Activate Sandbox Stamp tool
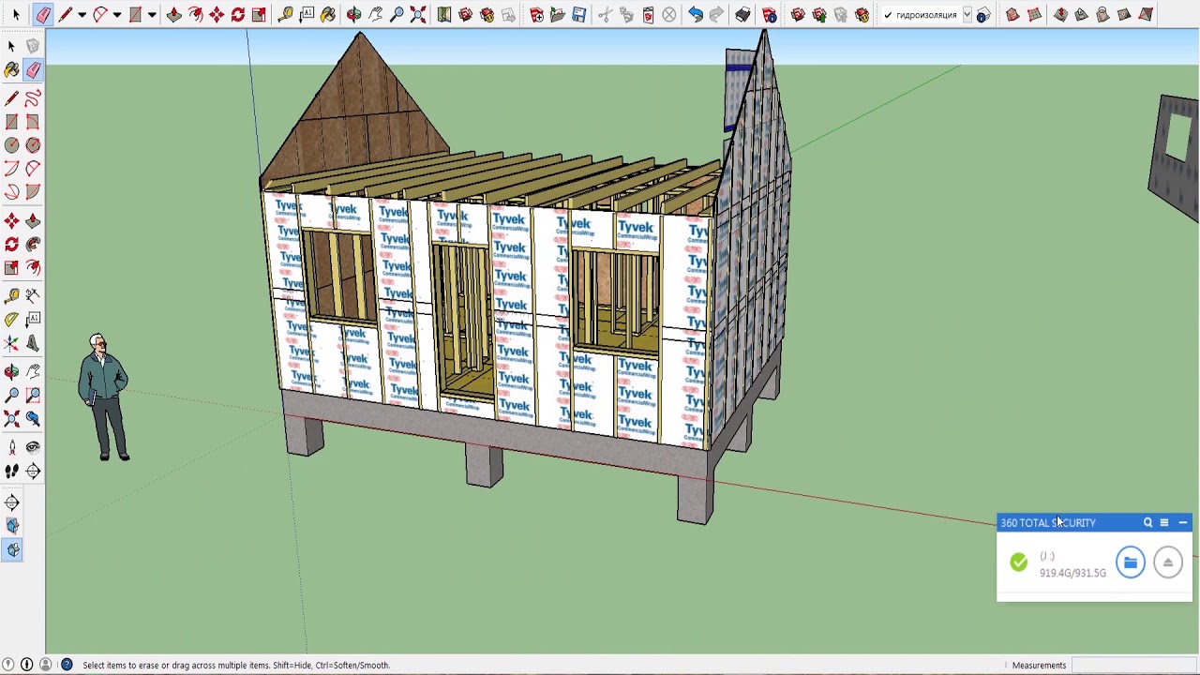This screenshot has width=1200, height=675. pyautogui.click(x=1081, y=14)
